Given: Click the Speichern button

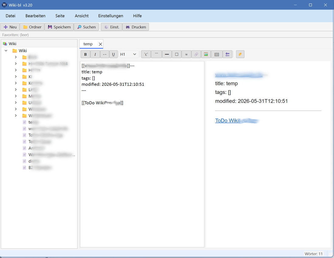Looking at the screenshot, I should [59, 27].
